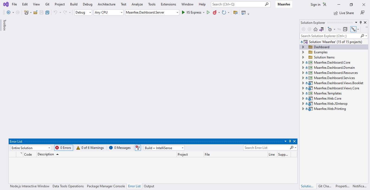The image size is (370, 190).
Task: Click the Save All icon
Action: 47,12
